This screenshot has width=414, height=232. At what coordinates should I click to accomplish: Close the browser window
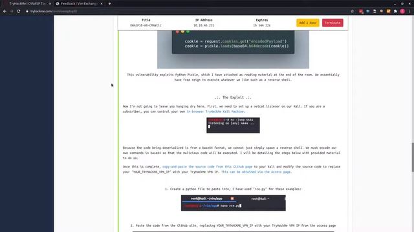tap(409, 4)
